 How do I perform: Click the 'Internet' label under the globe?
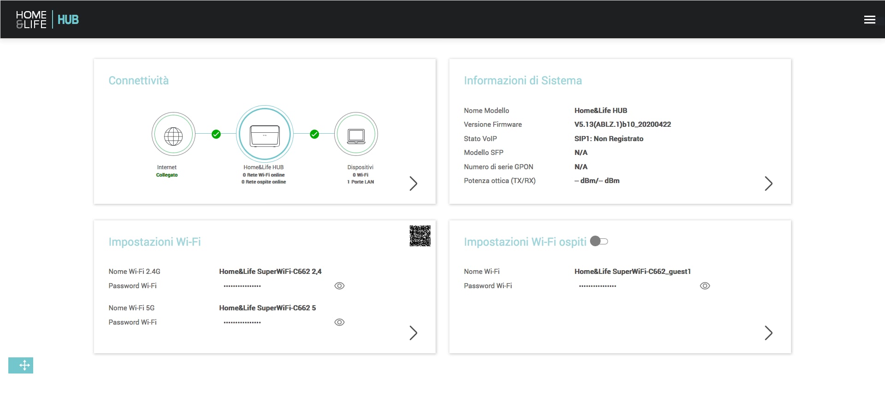tap(167, 167)
